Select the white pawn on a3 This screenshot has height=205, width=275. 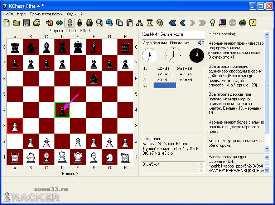(15, 126)
